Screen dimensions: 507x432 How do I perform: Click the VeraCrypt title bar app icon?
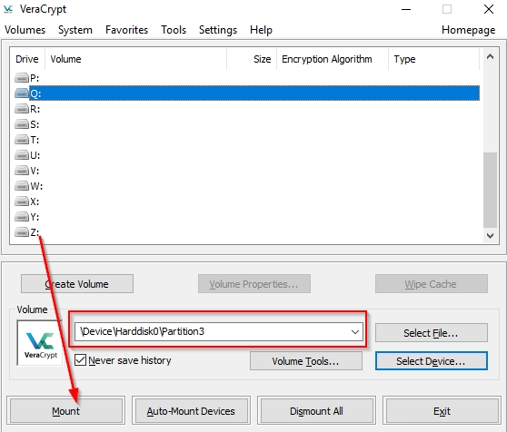click(x=8, y=9)
